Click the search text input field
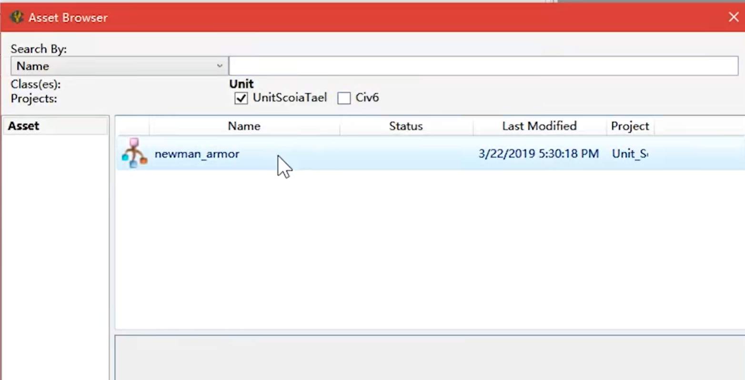Image resolution: width=745 pixels, height=380 pixels. click(483, 66)
